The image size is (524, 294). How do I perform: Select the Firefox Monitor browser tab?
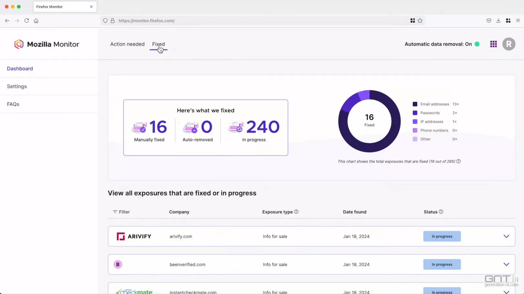click(65, 7)
